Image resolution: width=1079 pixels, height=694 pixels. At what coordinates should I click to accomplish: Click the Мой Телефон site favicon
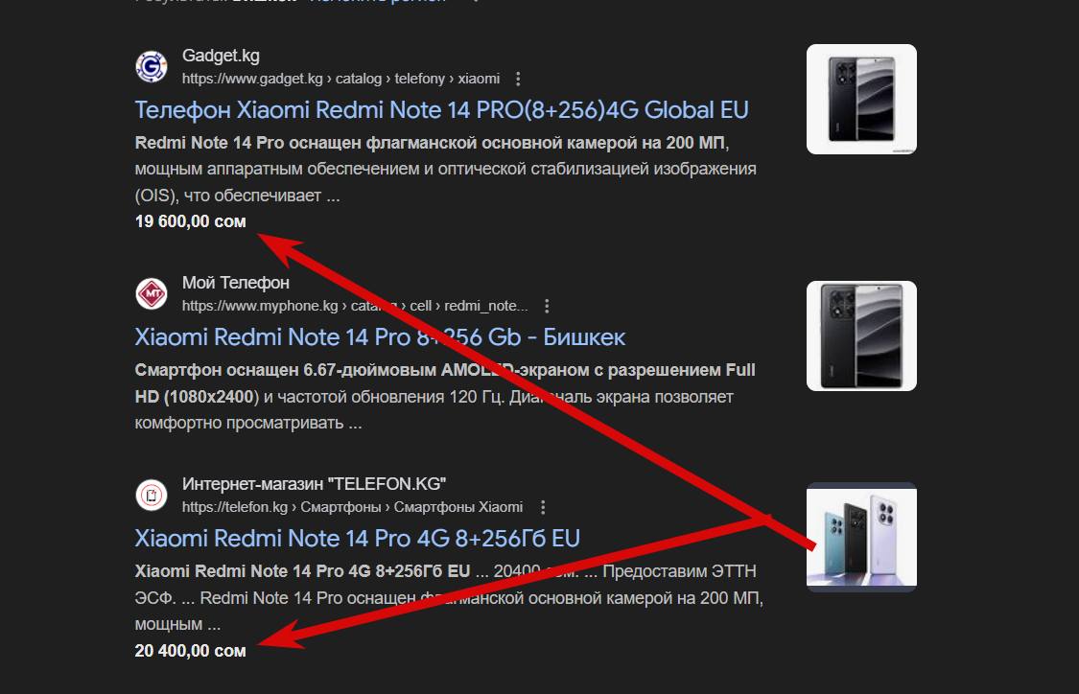point(152,293)
